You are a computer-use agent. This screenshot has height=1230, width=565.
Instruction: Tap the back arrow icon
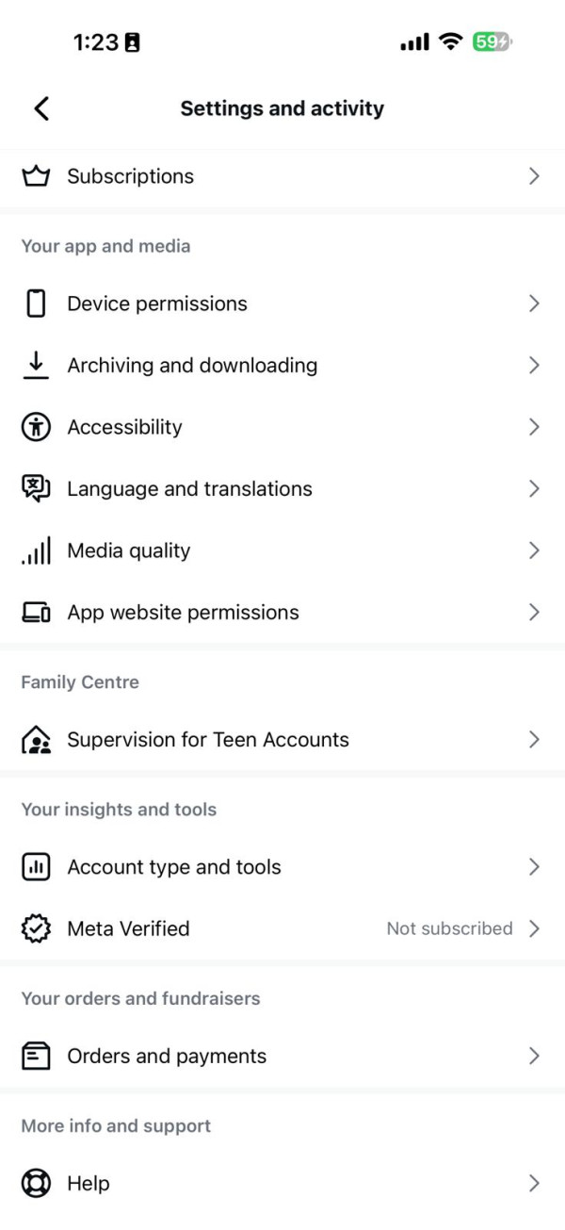(41, 108)
